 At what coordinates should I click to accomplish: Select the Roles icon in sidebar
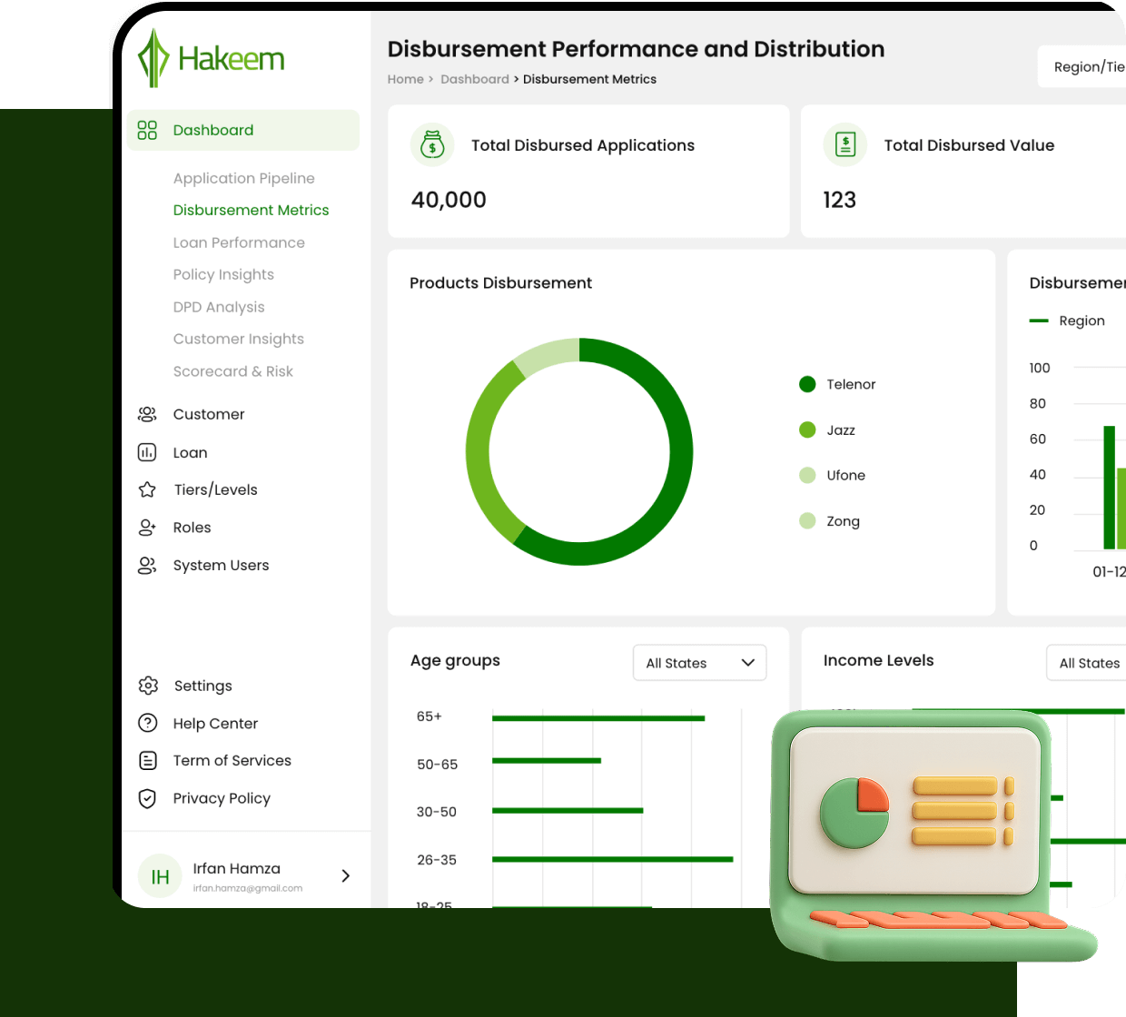(146, 528)
